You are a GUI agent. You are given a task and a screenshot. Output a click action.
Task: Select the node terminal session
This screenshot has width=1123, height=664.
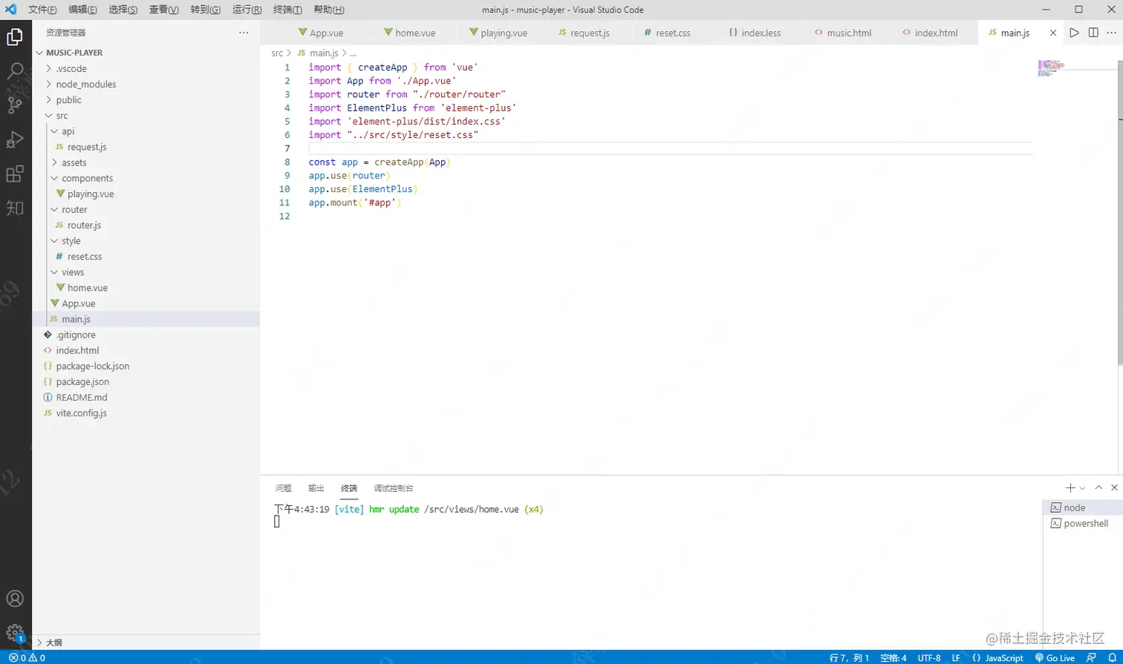tap(1082, 507)
